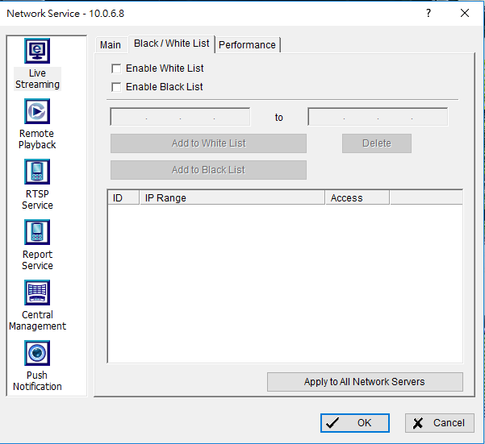Click the help question mark icon

tap(429, 14)
